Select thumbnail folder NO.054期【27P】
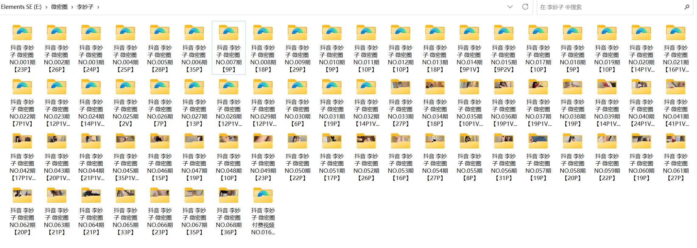 [435, 157]
